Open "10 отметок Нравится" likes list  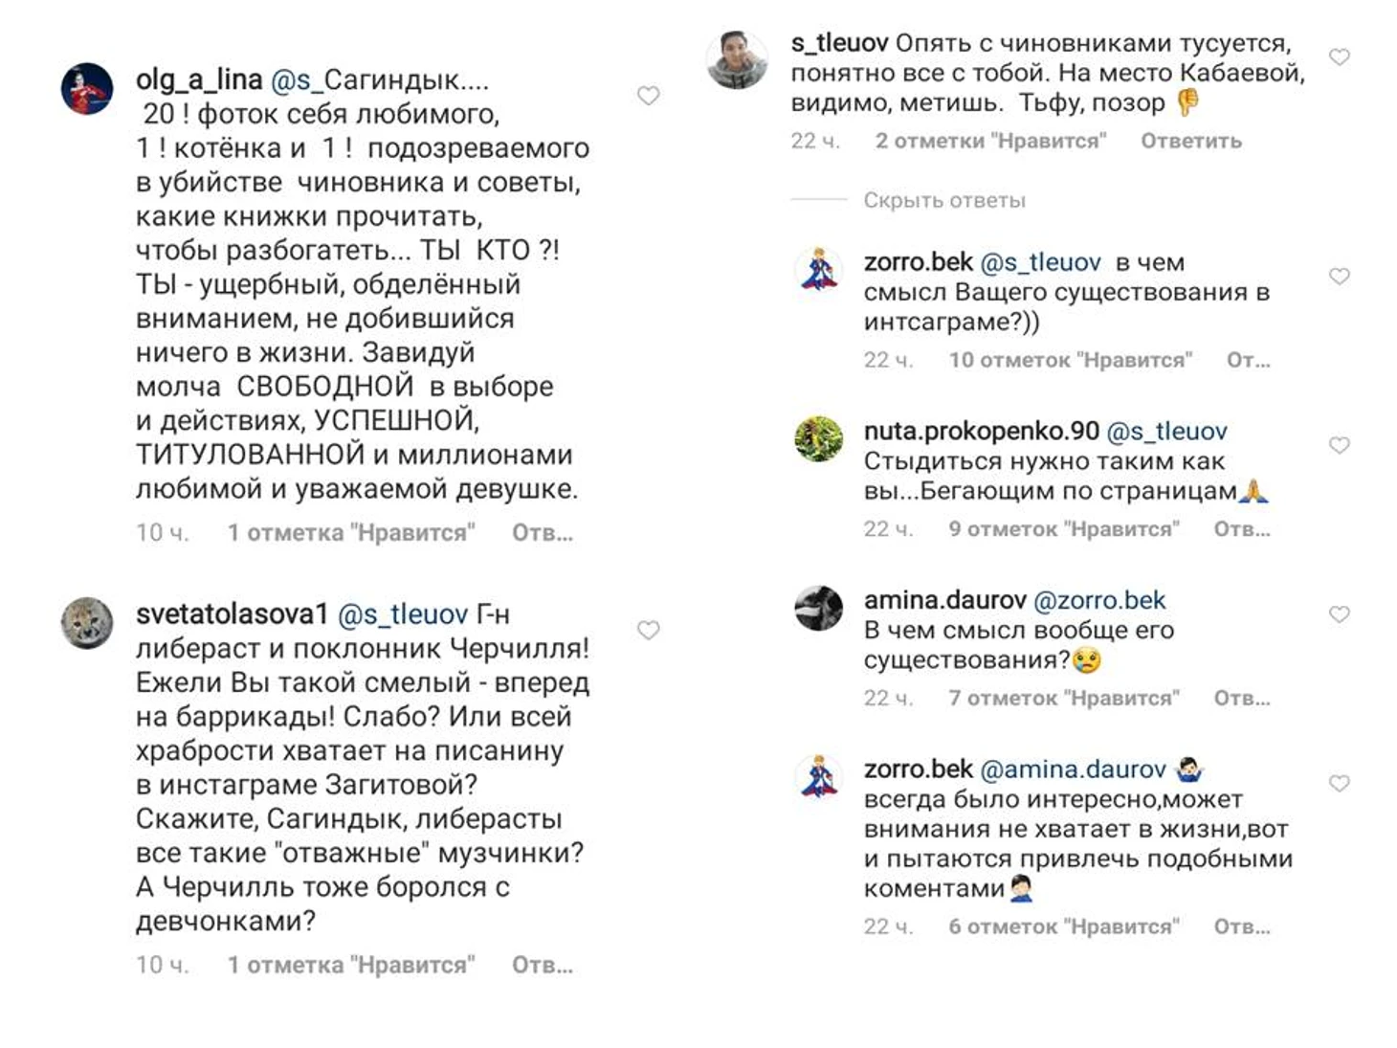point(1070,360)
